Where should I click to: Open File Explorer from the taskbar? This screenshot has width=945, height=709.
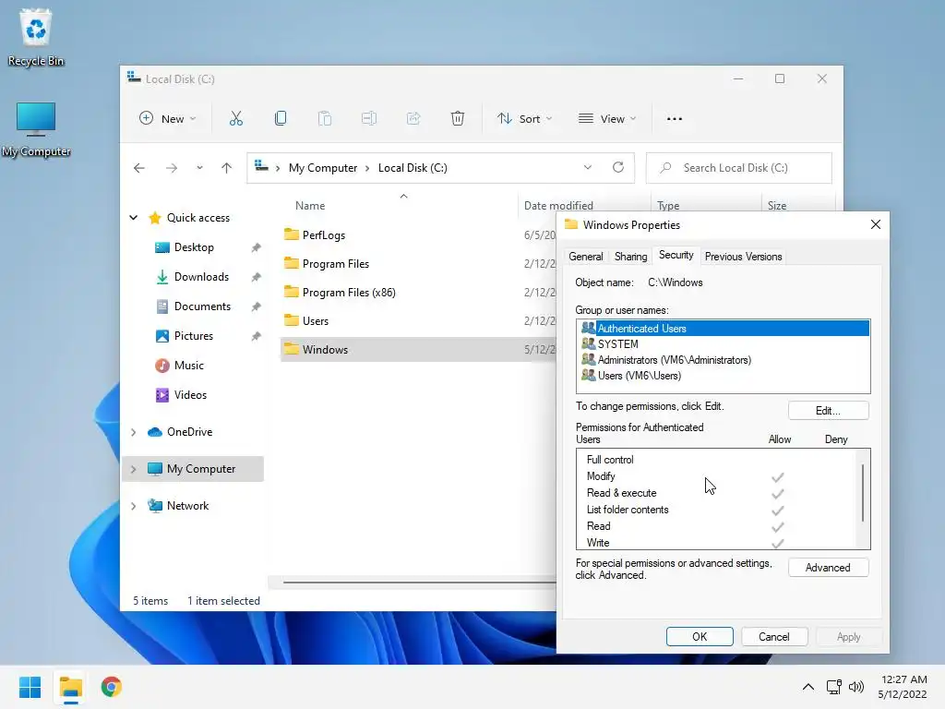click(71, 687)
